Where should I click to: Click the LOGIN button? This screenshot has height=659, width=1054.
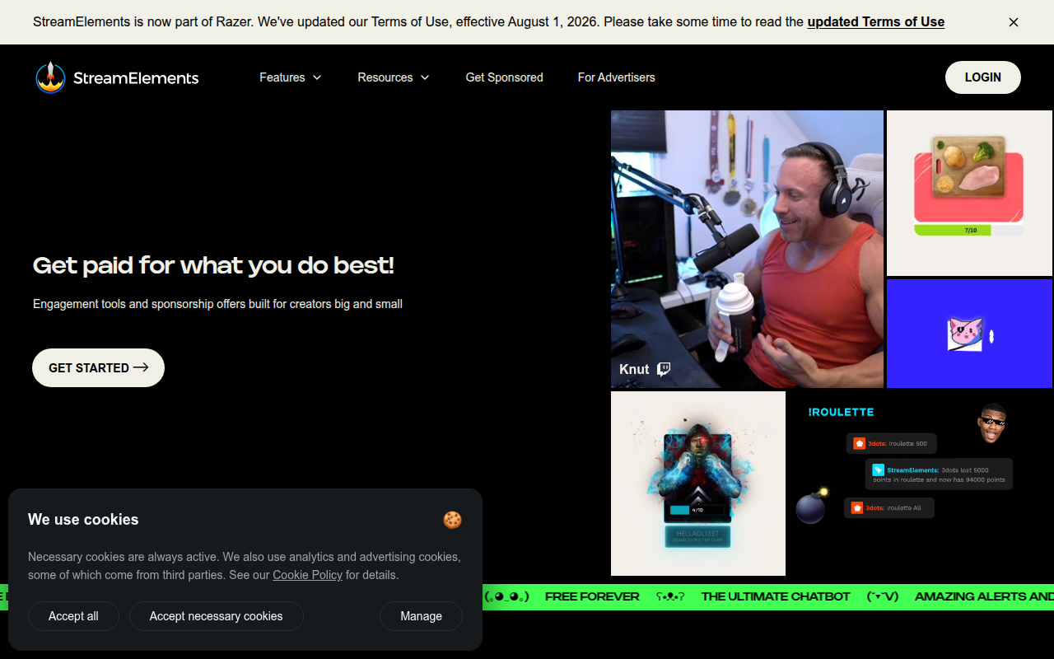982,77
